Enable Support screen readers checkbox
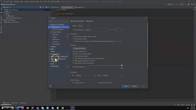 pos(73,37)
